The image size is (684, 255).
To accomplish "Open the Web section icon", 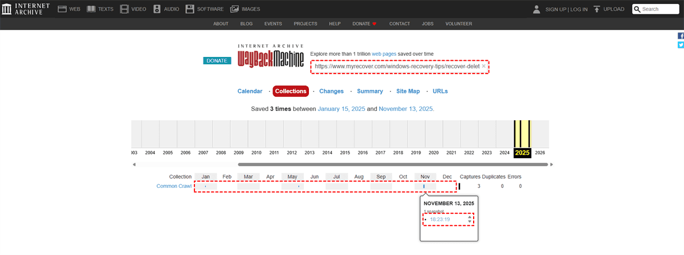I will [x=62, y=9].
